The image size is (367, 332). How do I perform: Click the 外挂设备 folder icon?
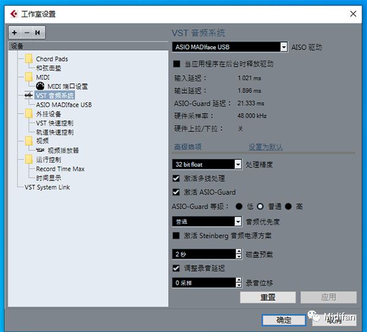coord(29,114)
